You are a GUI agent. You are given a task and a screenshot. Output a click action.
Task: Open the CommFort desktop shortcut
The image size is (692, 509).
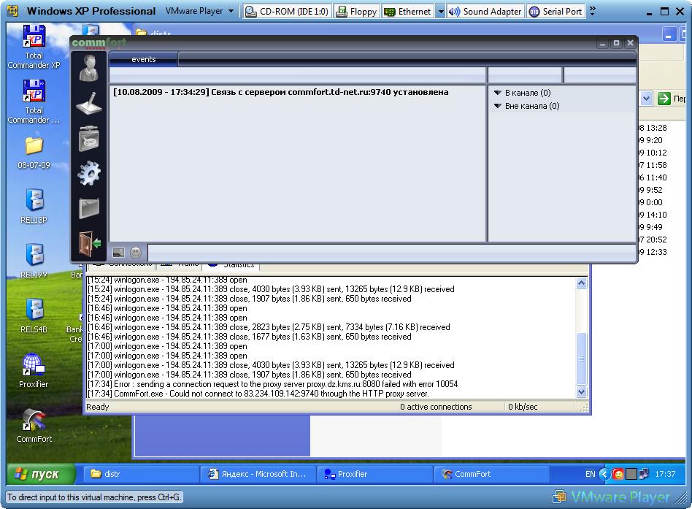tap(34, 424)
